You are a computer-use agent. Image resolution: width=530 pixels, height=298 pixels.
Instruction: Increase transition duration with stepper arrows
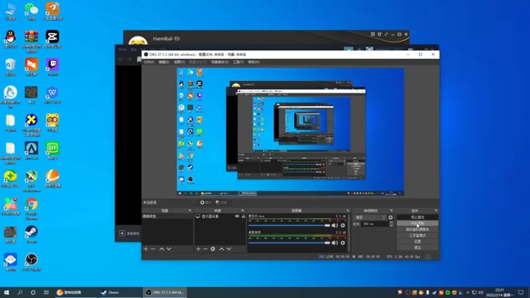coord(391,223)
